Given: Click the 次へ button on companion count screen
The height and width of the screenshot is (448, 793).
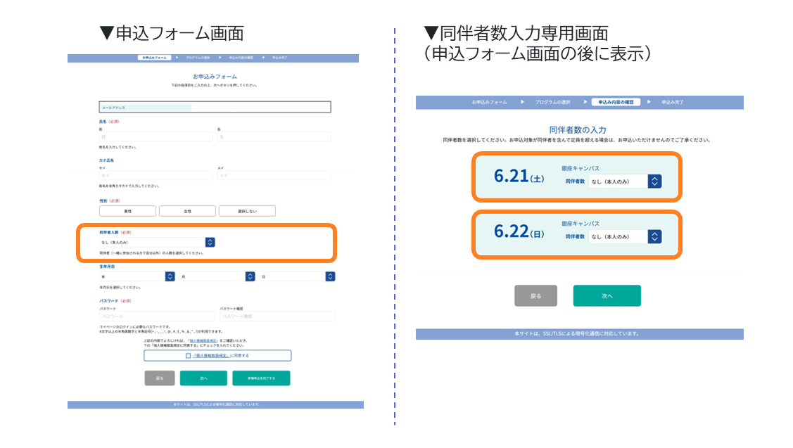Looking at the screenshot, I should coord(607,296).
